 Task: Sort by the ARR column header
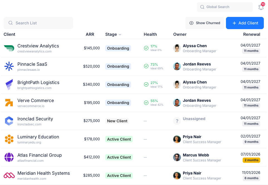(x=90, y=34)
